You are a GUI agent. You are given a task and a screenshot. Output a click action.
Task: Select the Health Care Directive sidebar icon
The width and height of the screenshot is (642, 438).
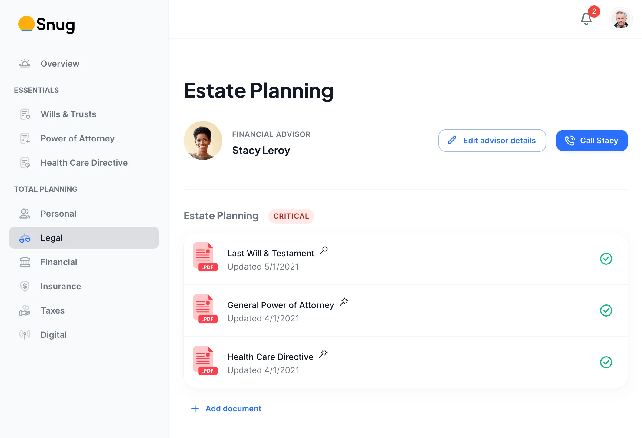[25, 163]
